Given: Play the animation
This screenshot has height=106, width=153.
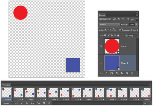Looking at the screenshot, I should [27, 103].
